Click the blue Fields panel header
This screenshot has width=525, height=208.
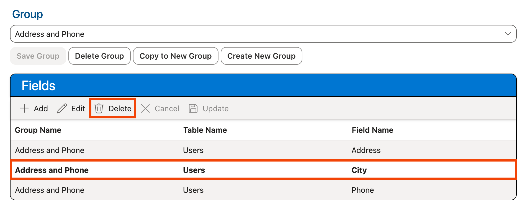(x=263, y=85)
